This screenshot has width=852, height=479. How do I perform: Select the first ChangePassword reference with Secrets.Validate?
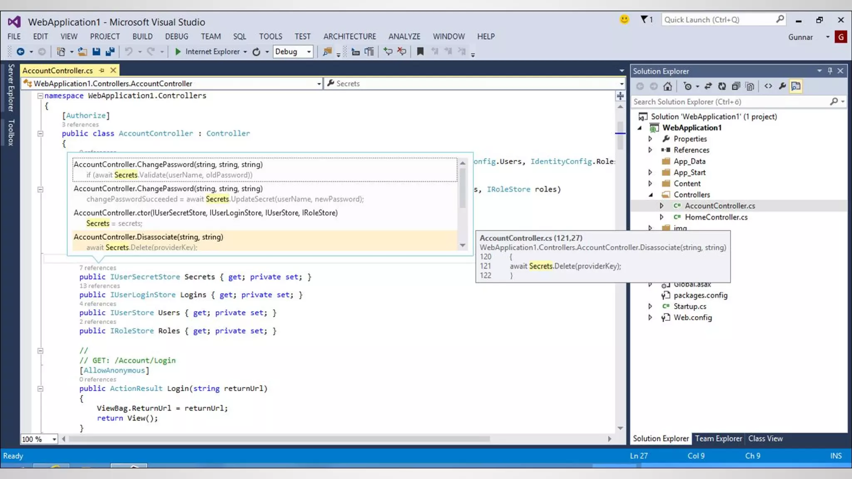click(265, 170)
